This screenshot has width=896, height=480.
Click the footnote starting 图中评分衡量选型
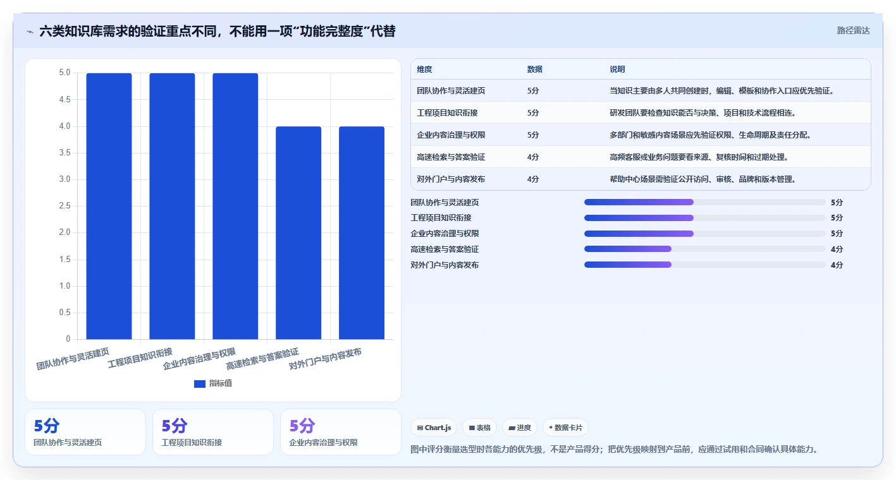click(615, 450)
